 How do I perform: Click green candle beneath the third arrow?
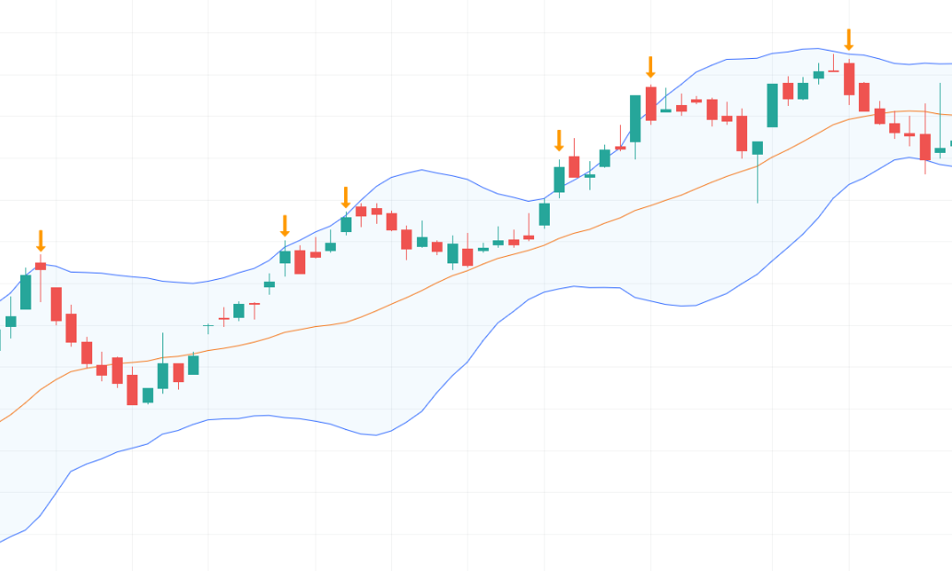click(x=346, y=224)
